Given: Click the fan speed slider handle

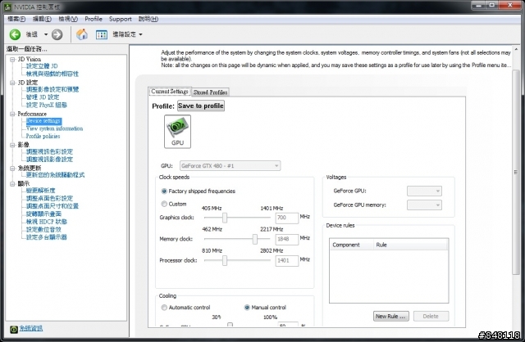Looking at the screenshot, I should tap(230, 324).
